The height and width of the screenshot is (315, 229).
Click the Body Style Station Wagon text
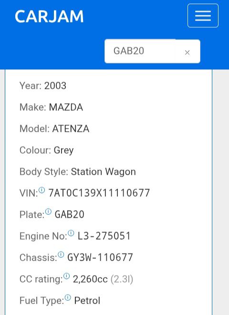[x=104, y=172]
